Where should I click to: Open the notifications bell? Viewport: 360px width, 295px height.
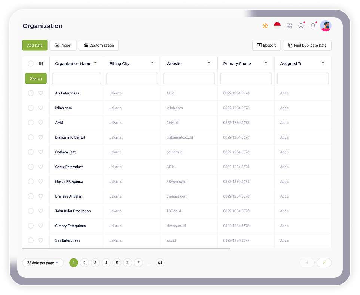[313, 26]
